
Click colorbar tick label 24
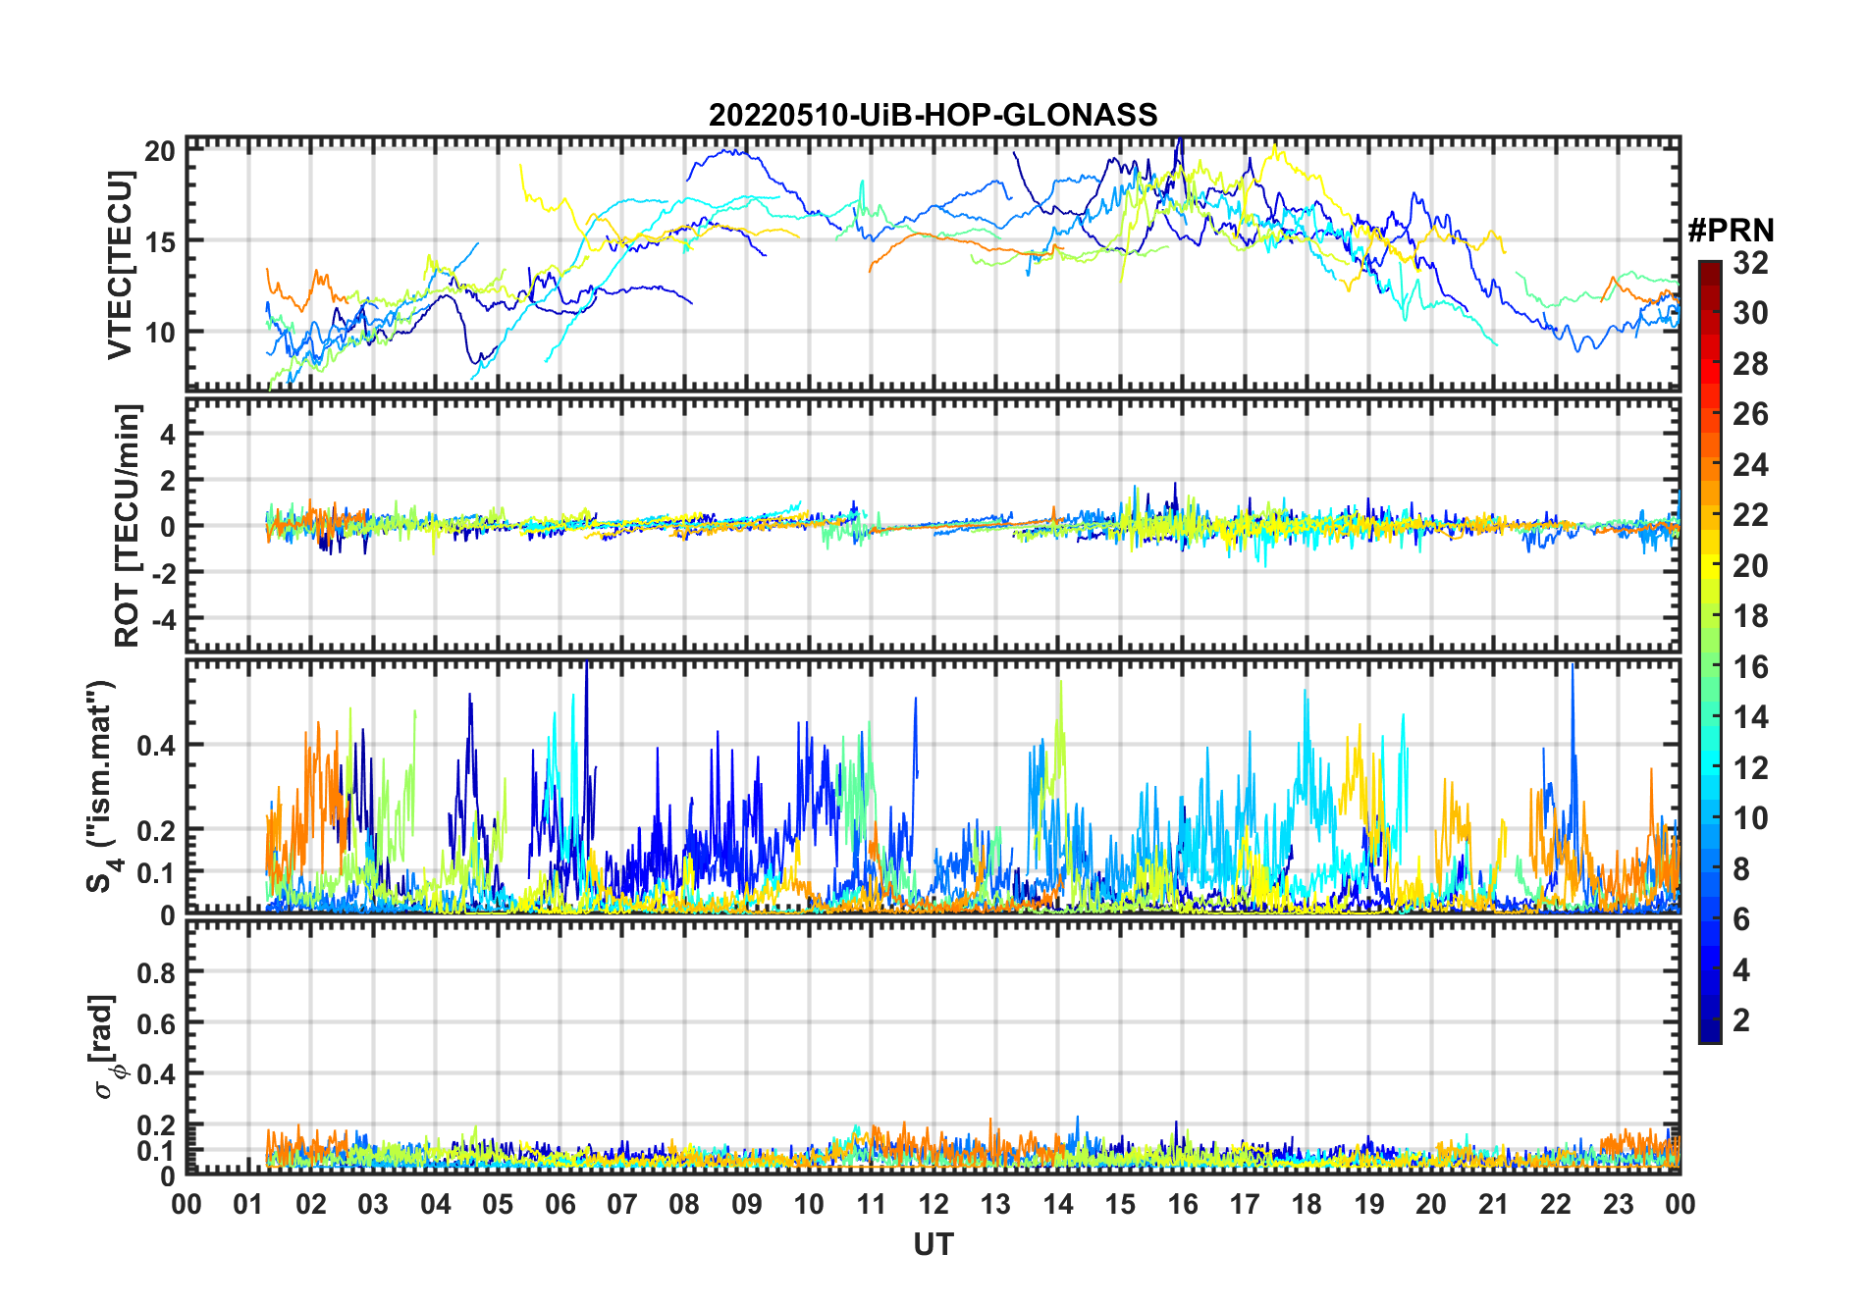point(1750,465)
